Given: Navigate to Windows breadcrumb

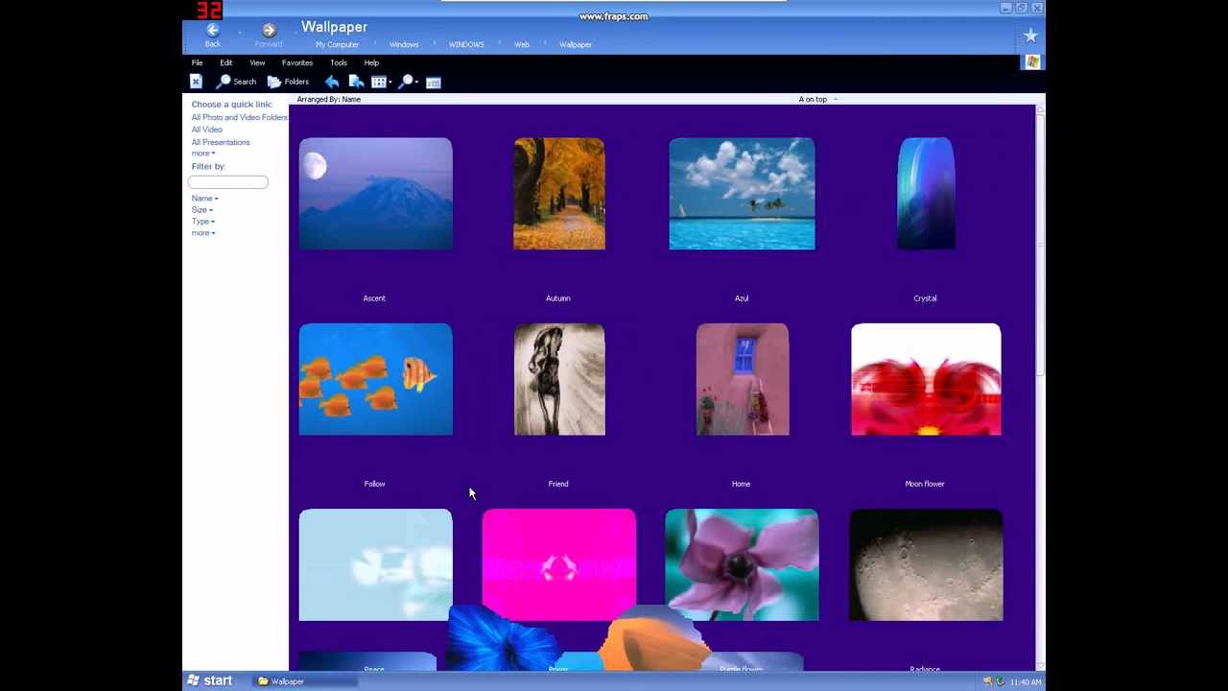Looking at the screenshot, I should [404, 44].
